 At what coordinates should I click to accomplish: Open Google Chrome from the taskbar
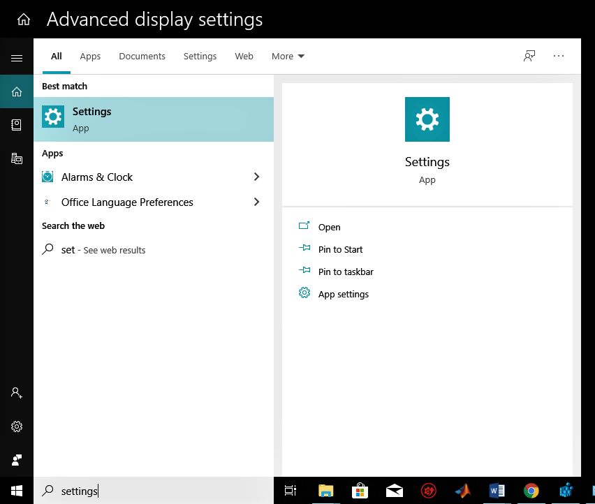531,491
